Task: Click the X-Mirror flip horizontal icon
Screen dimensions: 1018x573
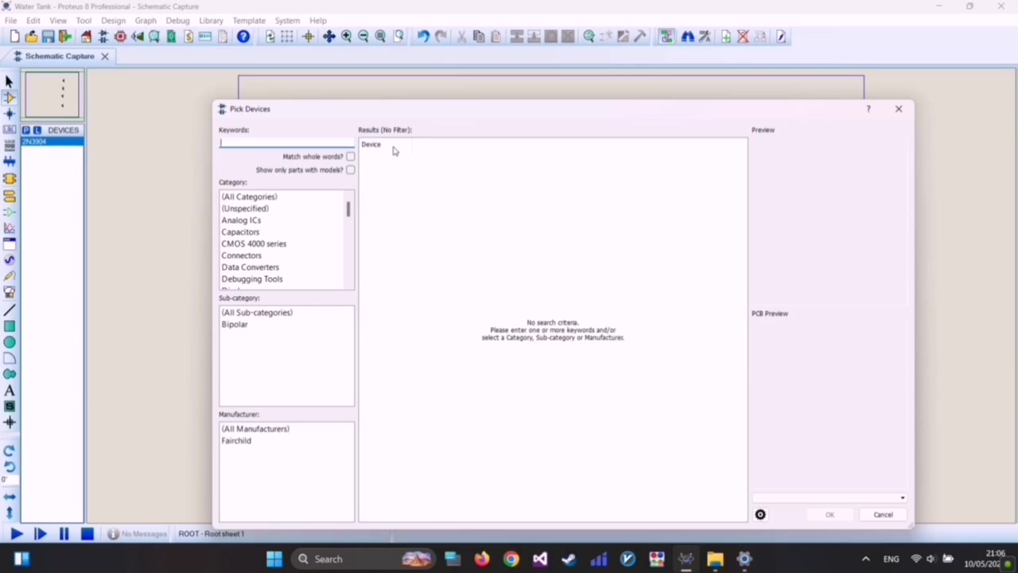Action: (x=10, y=497)
